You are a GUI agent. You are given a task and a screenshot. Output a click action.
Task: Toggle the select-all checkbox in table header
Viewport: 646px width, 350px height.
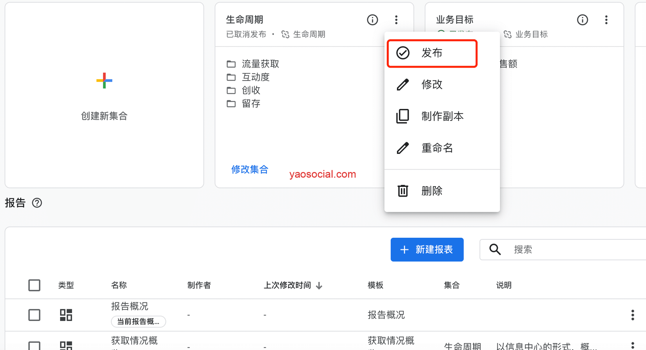(34, 285)
